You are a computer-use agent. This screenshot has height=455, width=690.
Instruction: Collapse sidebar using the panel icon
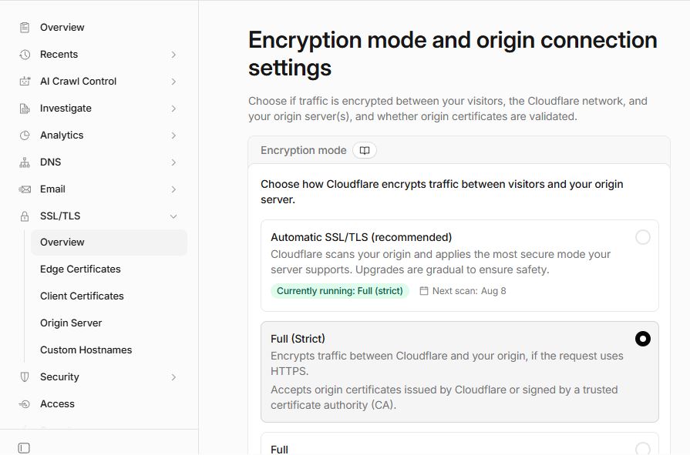(24, 448)
